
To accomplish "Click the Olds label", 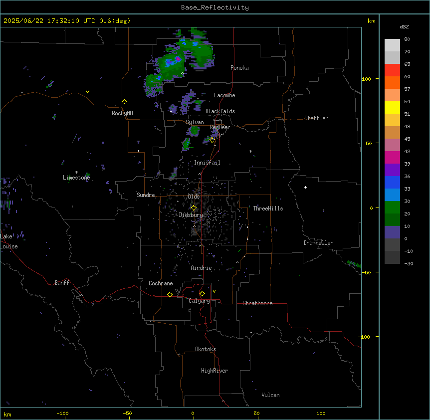I will [194, 197].
